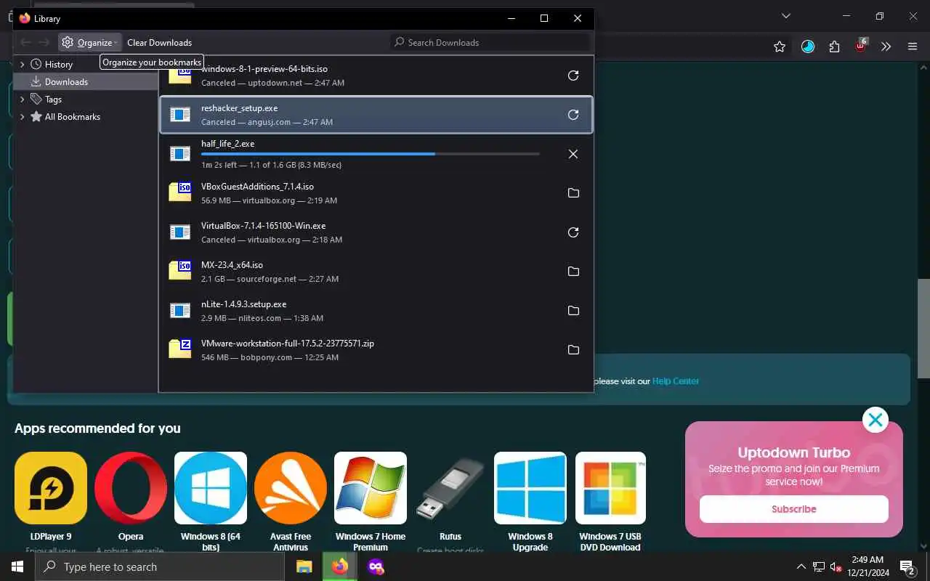The image size is (930, 581).
Task: Click the network icon in system tray
Action: coord(819,566)
